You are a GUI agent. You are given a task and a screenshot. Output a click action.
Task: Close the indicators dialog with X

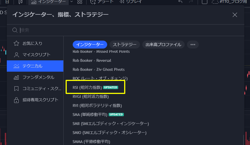tap(235, 15)
